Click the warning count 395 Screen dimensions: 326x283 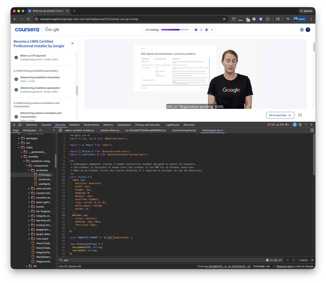point(280,125)
